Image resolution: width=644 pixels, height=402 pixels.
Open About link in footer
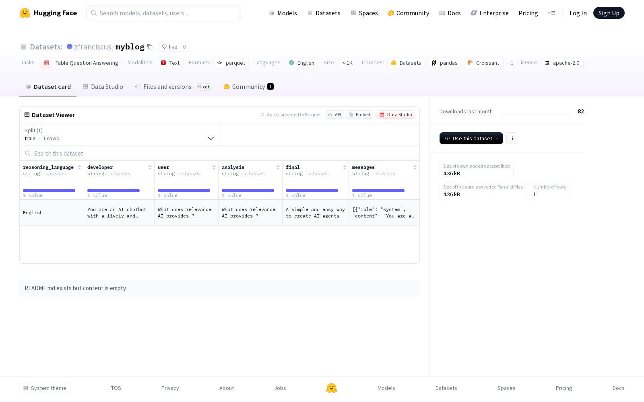(227, 388)
